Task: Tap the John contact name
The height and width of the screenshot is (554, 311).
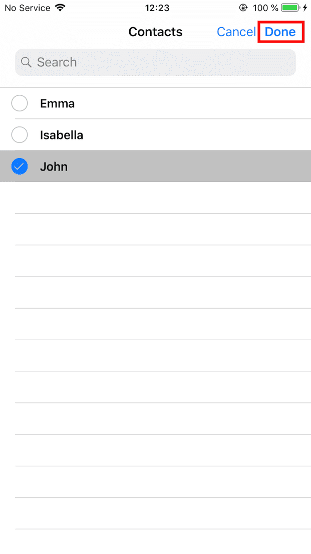Action: coord(54,167)
